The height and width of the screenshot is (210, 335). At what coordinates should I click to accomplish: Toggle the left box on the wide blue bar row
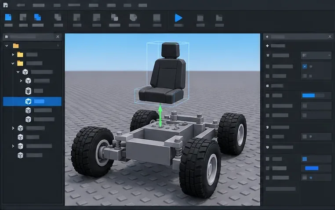pyautogui.click(x=267, y=168)
